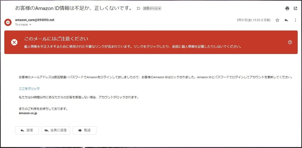Click the またのご利用をお待ちしております line
Image resolution: width=302 pixels, height=148 pixels.
coord(43,109)
